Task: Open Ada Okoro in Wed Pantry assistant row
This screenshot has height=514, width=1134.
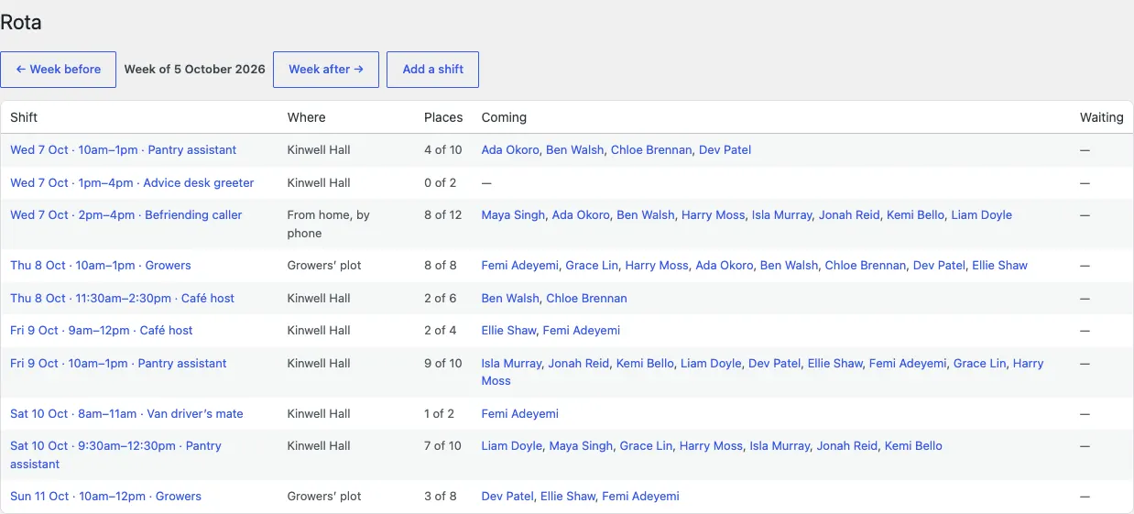Action: click(510, 150)
